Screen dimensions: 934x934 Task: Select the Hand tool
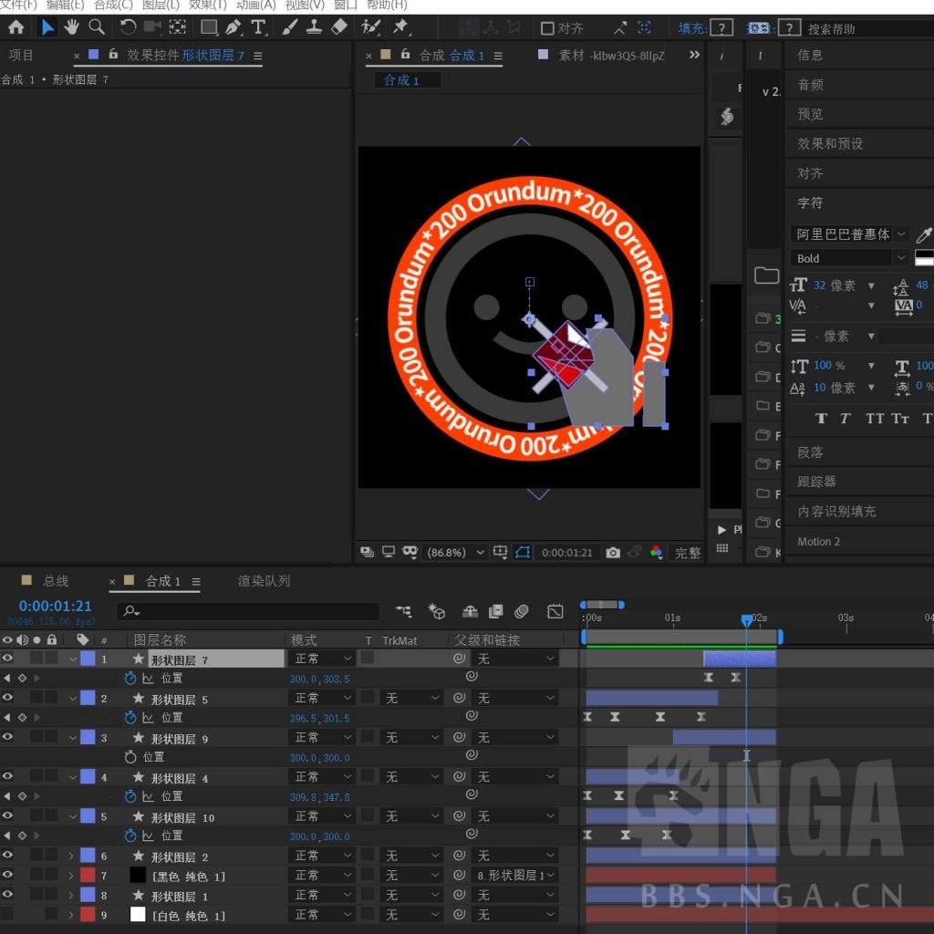coord(72,27)
